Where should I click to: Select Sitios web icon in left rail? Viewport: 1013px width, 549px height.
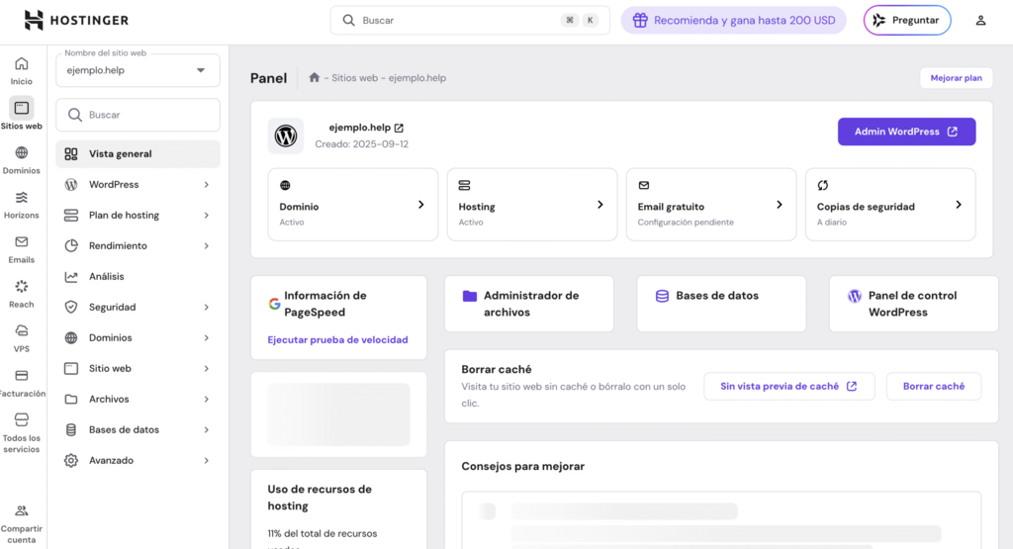22,108
